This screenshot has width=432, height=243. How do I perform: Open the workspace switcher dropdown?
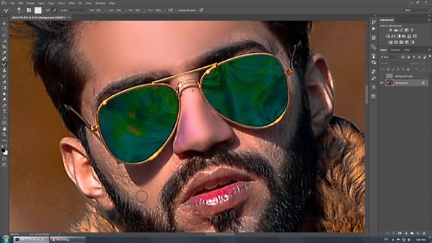point(416,10)
